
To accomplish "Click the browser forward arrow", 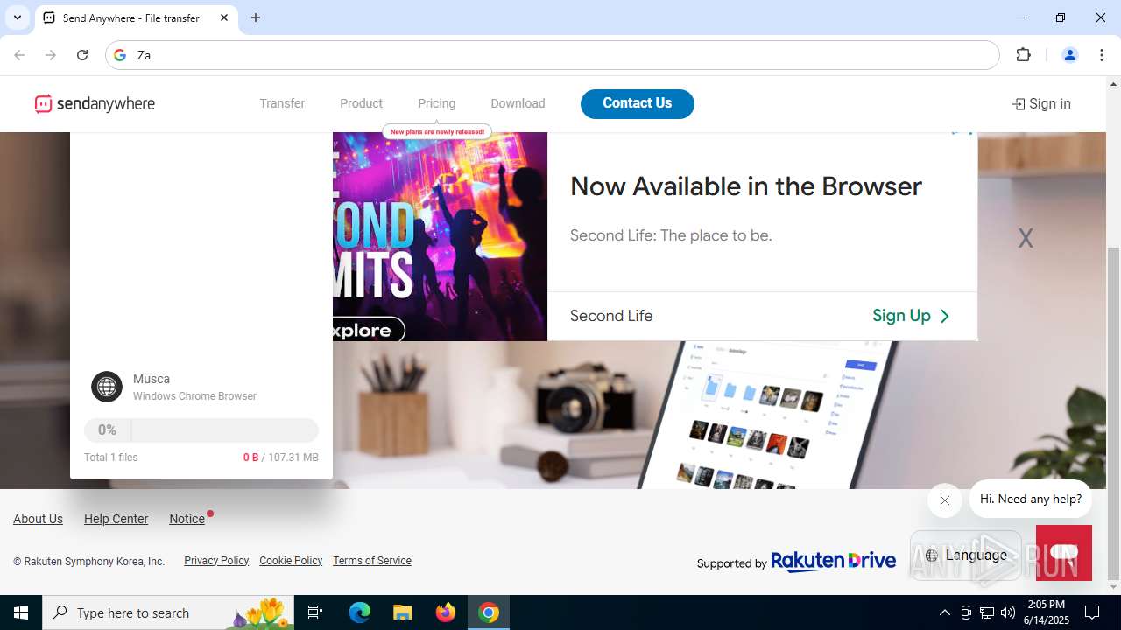I will [x=51, y=55].
